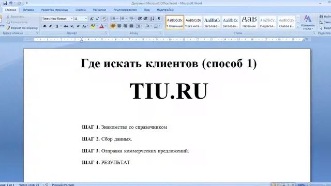
Task: Increase paragraph indent
Action: click(x=145, y=19)
